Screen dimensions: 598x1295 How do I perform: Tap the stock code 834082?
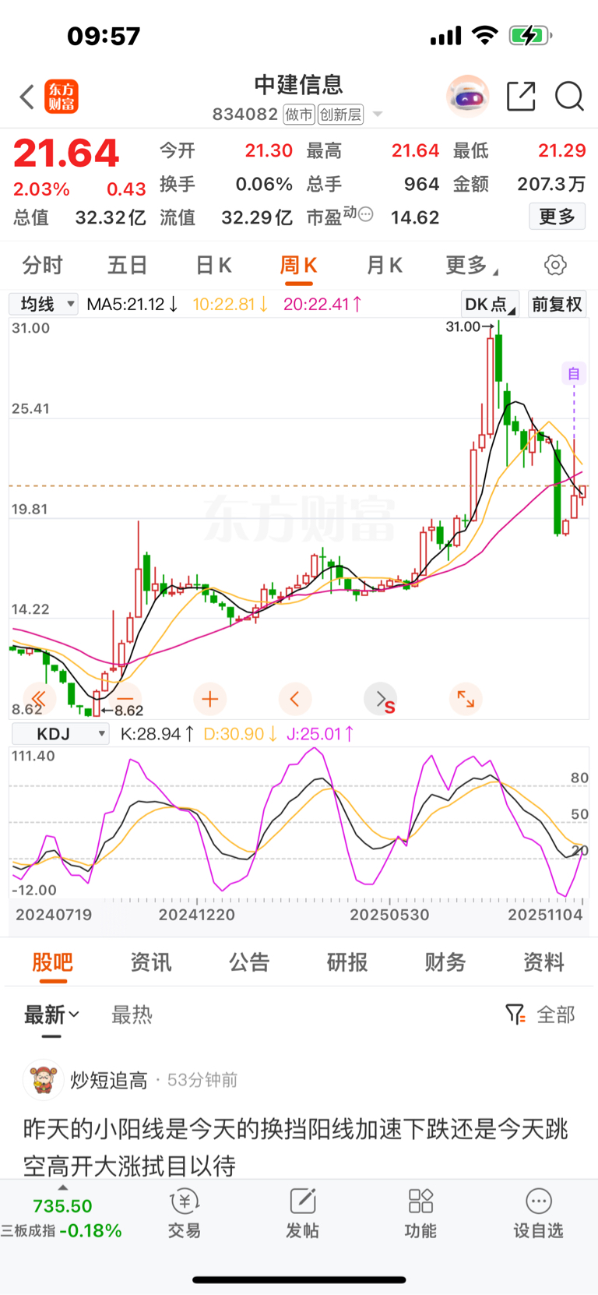point(245,115)
